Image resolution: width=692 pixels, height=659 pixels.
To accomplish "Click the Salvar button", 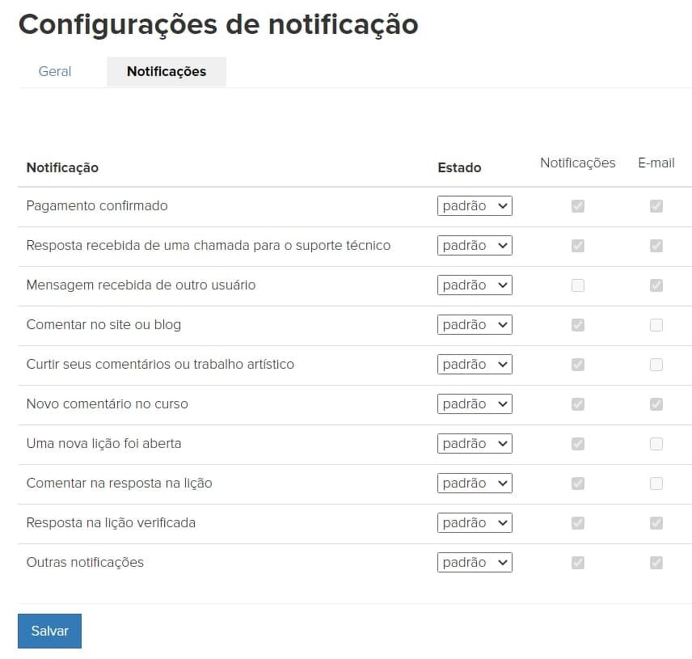I will click(49, 631).
